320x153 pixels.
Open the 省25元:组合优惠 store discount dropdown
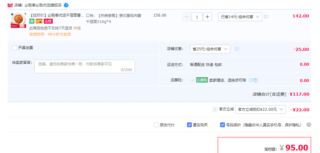(x=210, y=49)
